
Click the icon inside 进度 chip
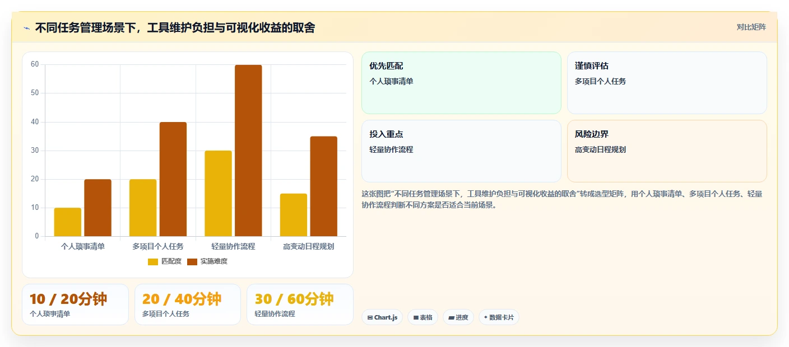point(451,318)
